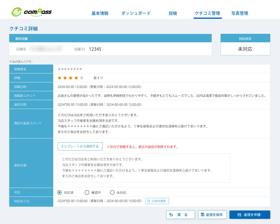This screenshot has width=280, height=224.
Task: Click 日時の更新 refresh button
Action: tap(157, 201)
